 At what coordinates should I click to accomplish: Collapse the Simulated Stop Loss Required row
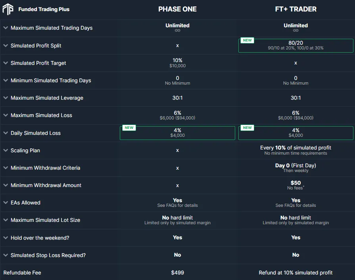click(x=5, y=255)
